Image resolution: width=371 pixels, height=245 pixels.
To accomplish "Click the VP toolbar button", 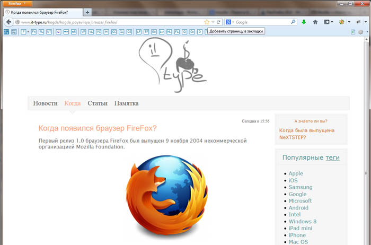I will [83, 32].
